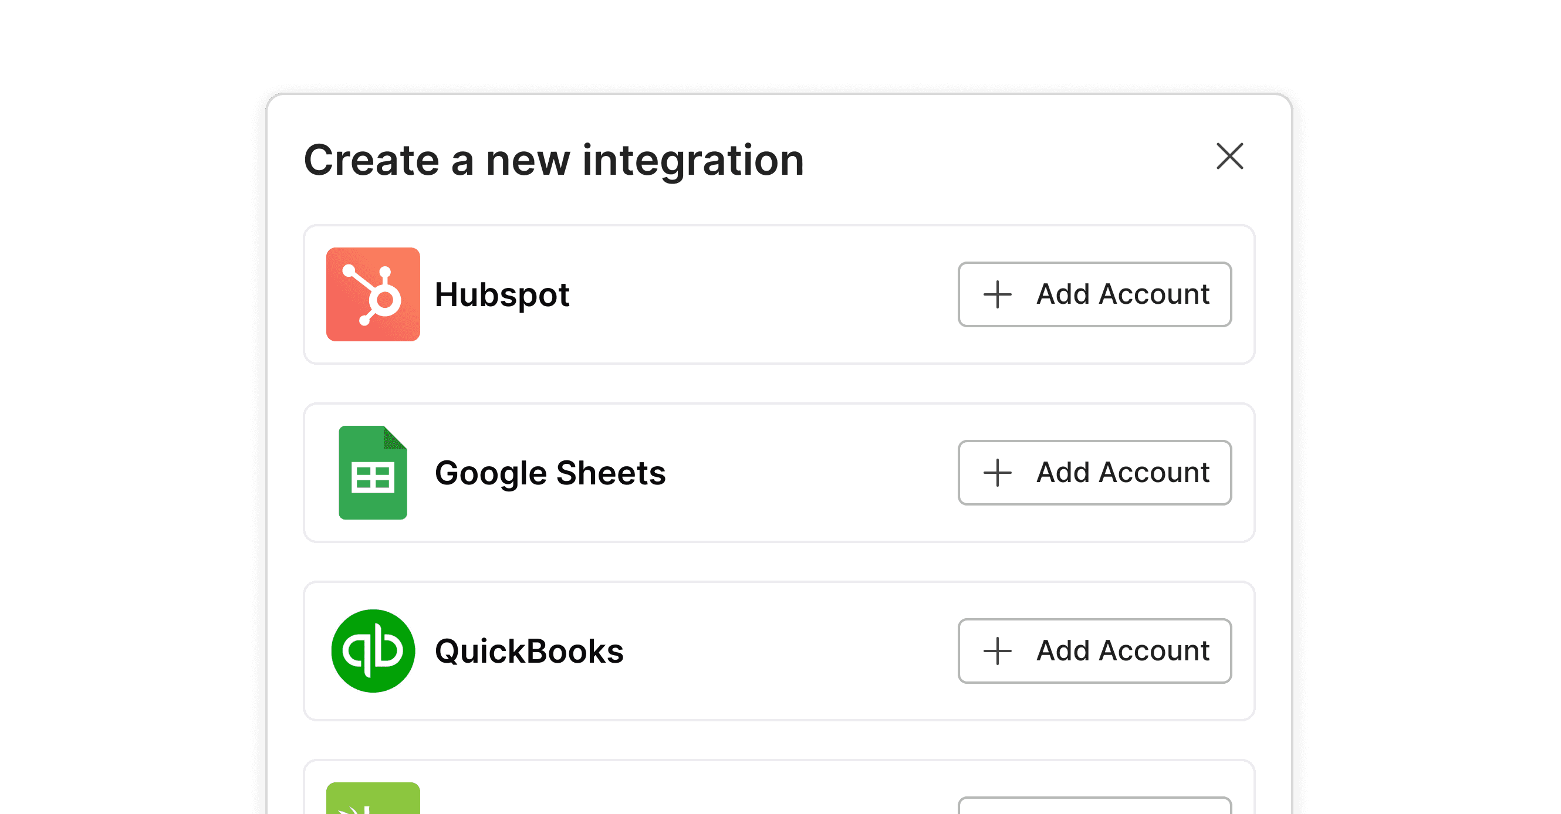Viewport: 1561px width, 814px height.
Task: Select the Hubspot label text
Action: [502, 295]
